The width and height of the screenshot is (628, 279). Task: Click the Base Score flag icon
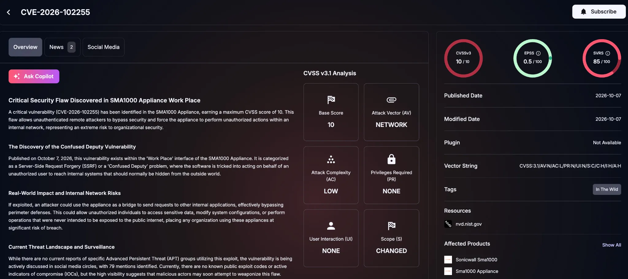click(x=331, y=100)
